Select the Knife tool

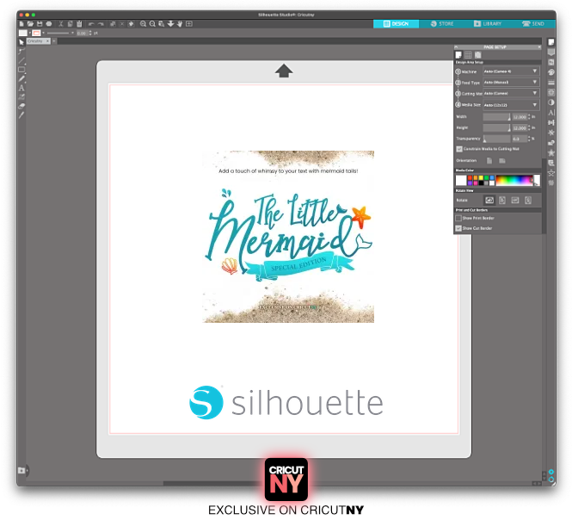[x=22, y=115]
